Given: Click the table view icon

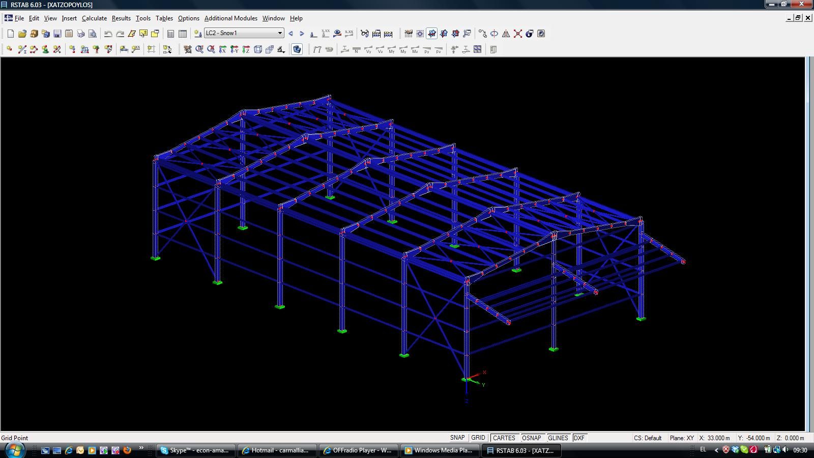Looking at the screenshot, I should (183, 34).
